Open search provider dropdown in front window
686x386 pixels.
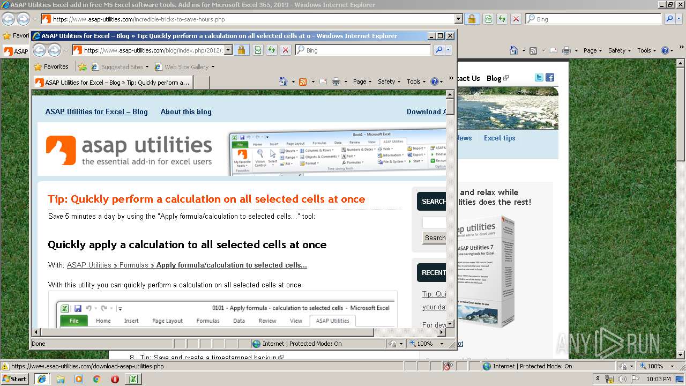point(449,50)
